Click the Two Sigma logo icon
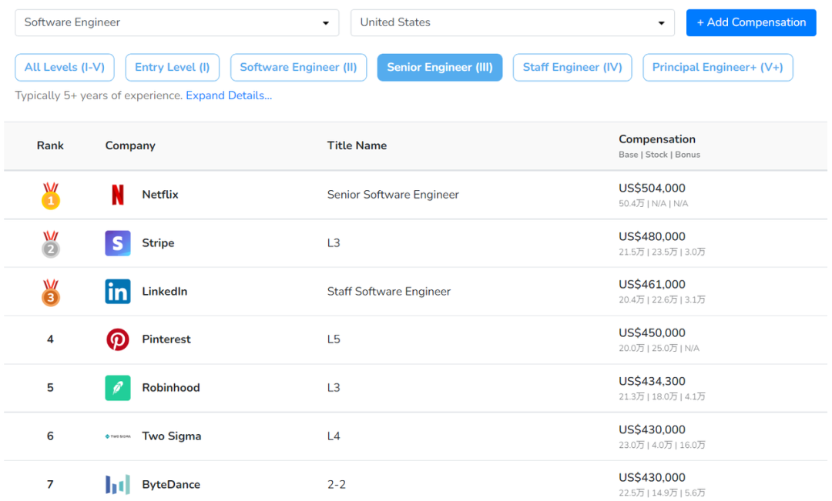The width and height of the screenshot is (832, 501). click(118, 436)
